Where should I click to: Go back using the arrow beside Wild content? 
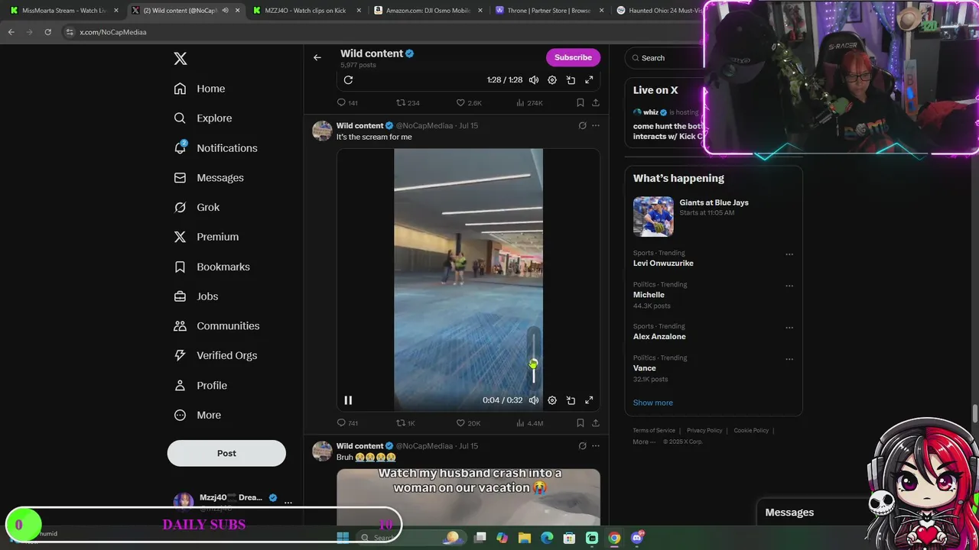[x=317, y=57]
